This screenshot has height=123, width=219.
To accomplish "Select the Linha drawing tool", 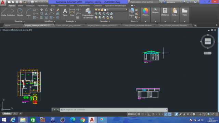I will [x=4, y=12].
